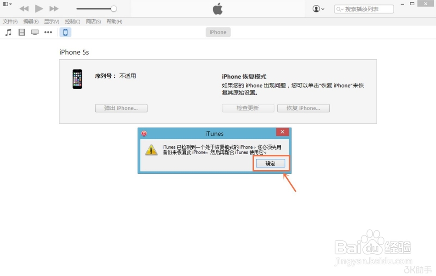Screen dimensions: 436x276
Task: Close the iTunes warning dialog
Action: pos(283,132)
